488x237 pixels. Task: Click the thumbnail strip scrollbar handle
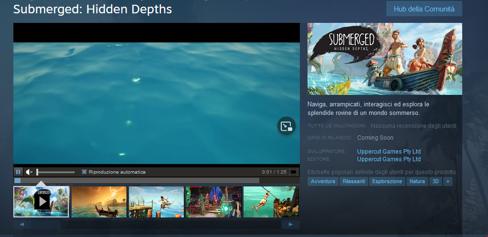[46, 225]
